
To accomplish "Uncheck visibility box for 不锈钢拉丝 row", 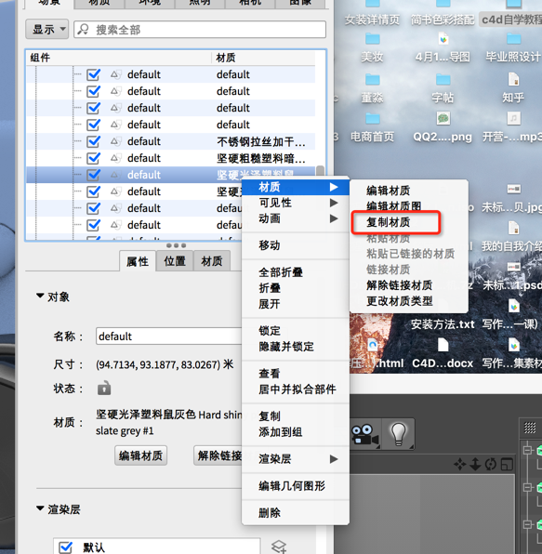I will 94,141.
